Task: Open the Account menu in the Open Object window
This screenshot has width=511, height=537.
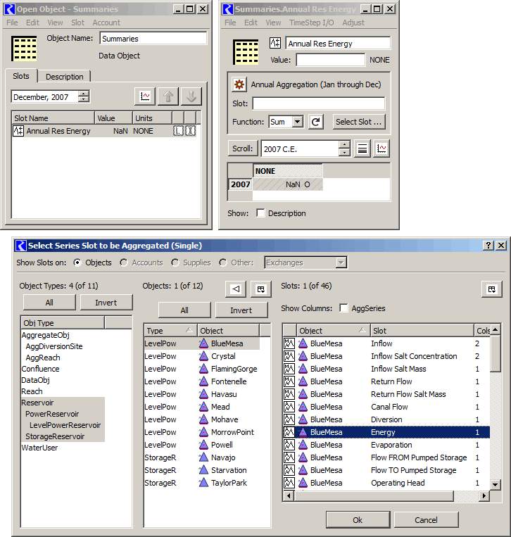Action: (106, 23)
